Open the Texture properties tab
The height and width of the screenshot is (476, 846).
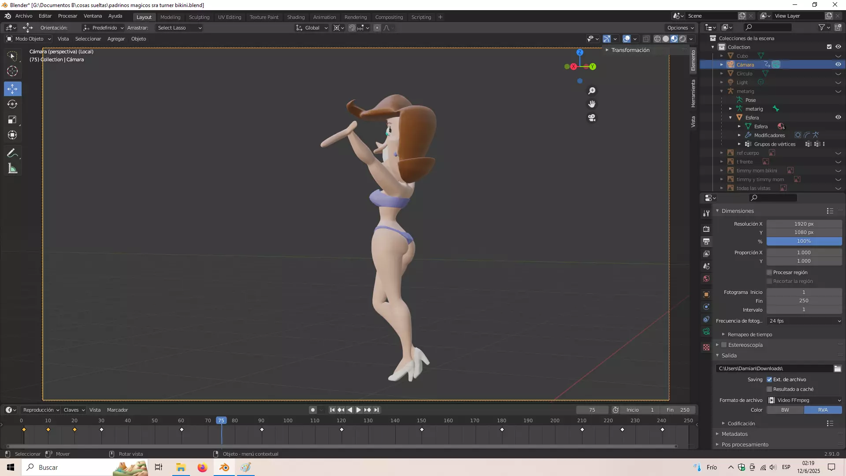706,347
